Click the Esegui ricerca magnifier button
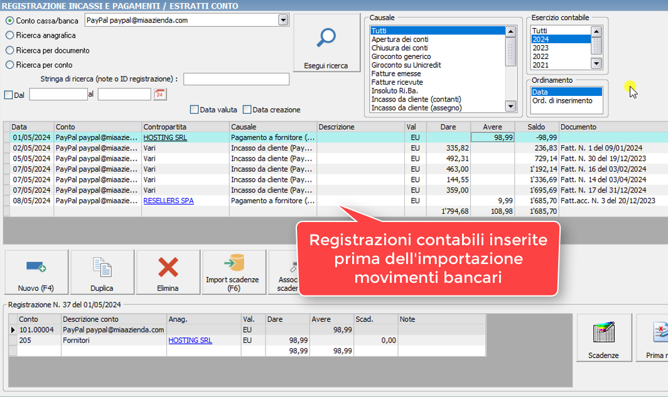This screenshot has height=397, width=668. [325, 44]
